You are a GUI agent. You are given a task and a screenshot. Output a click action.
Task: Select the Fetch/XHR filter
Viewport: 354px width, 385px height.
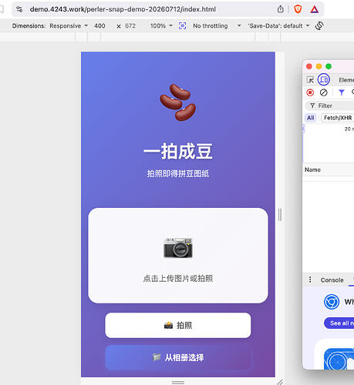tap(338, 118)
